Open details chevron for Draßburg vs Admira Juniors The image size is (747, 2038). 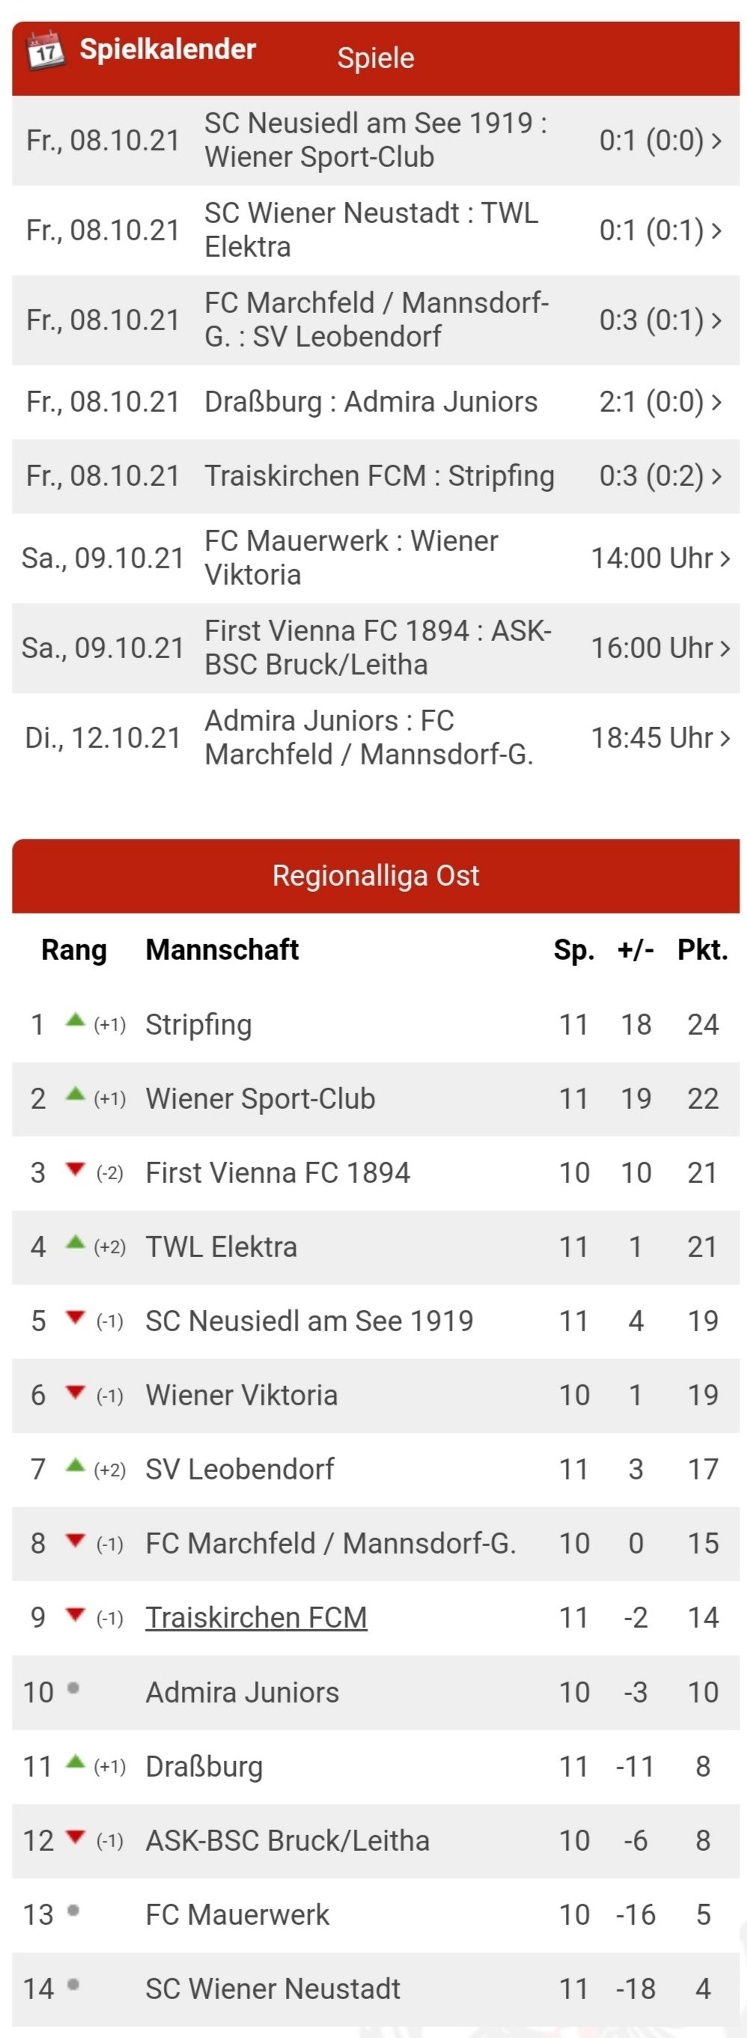click(716, 402)
